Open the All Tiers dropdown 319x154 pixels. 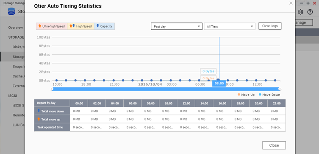[x=230, y=26]
